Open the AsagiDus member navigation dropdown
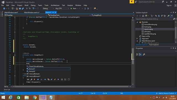 coord(113,15)
